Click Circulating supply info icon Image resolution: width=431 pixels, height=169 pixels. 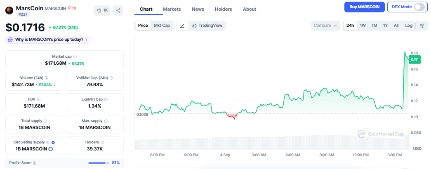coord(48,142)
